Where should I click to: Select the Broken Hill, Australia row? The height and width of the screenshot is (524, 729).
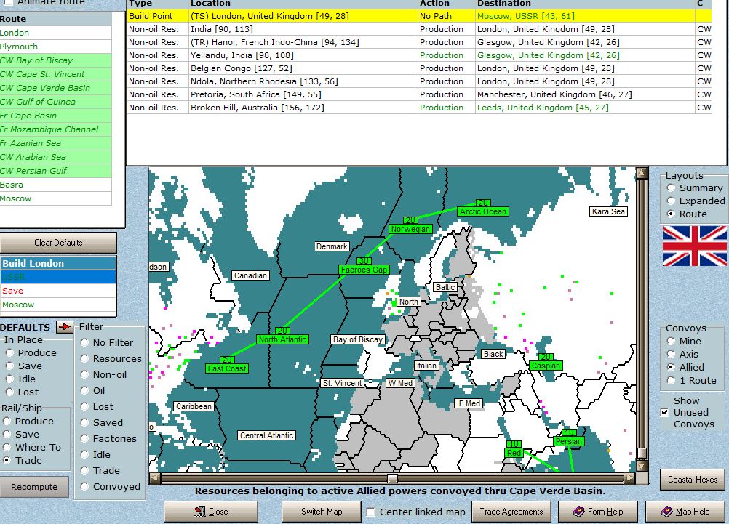pos(419,108)
